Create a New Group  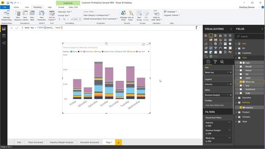[139, 15]
